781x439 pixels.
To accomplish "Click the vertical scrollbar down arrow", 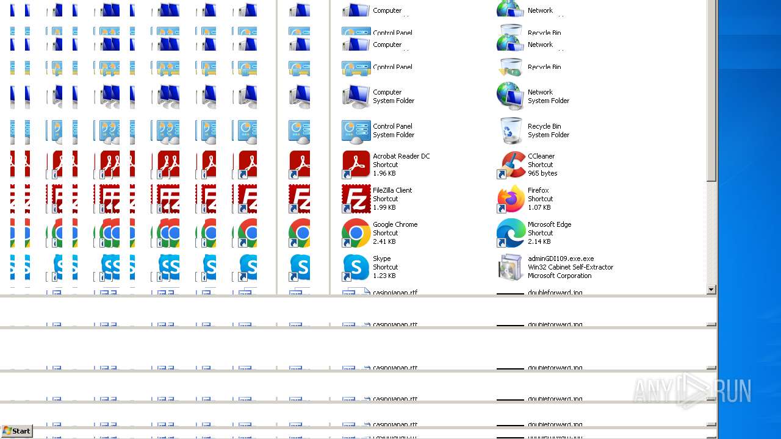I will (x=711, y=290).
